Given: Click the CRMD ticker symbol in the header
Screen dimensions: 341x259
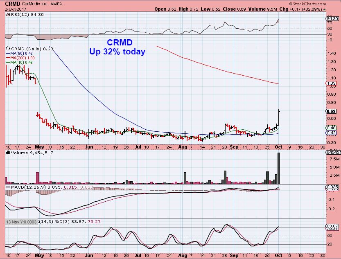Looking at the screenshot, I should [13, 4].
